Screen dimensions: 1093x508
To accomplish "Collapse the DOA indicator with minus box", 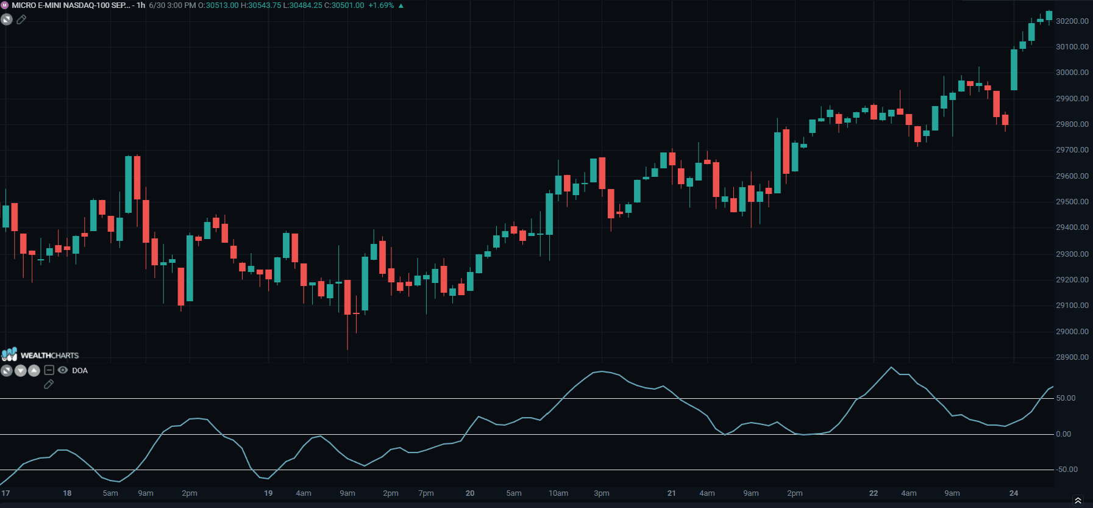I will coord(49,370).
